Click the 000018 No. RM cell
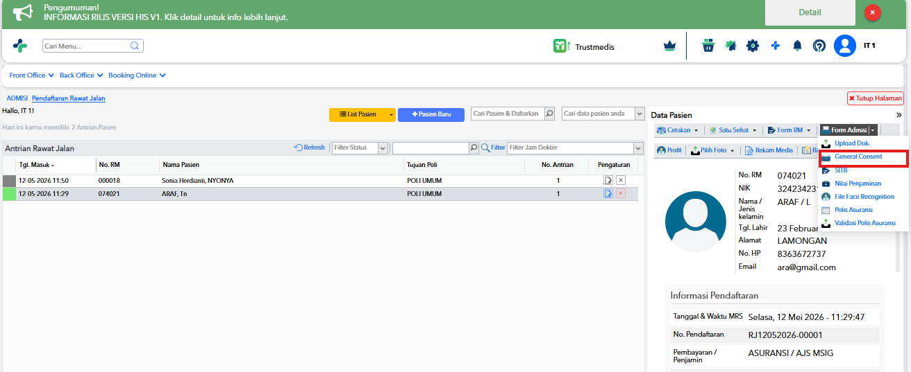Viewport: 911px width, 372px height. coord(109,180)
